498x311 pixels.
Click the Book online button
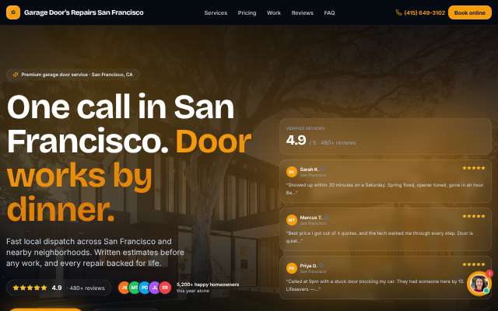coord(470,12)
